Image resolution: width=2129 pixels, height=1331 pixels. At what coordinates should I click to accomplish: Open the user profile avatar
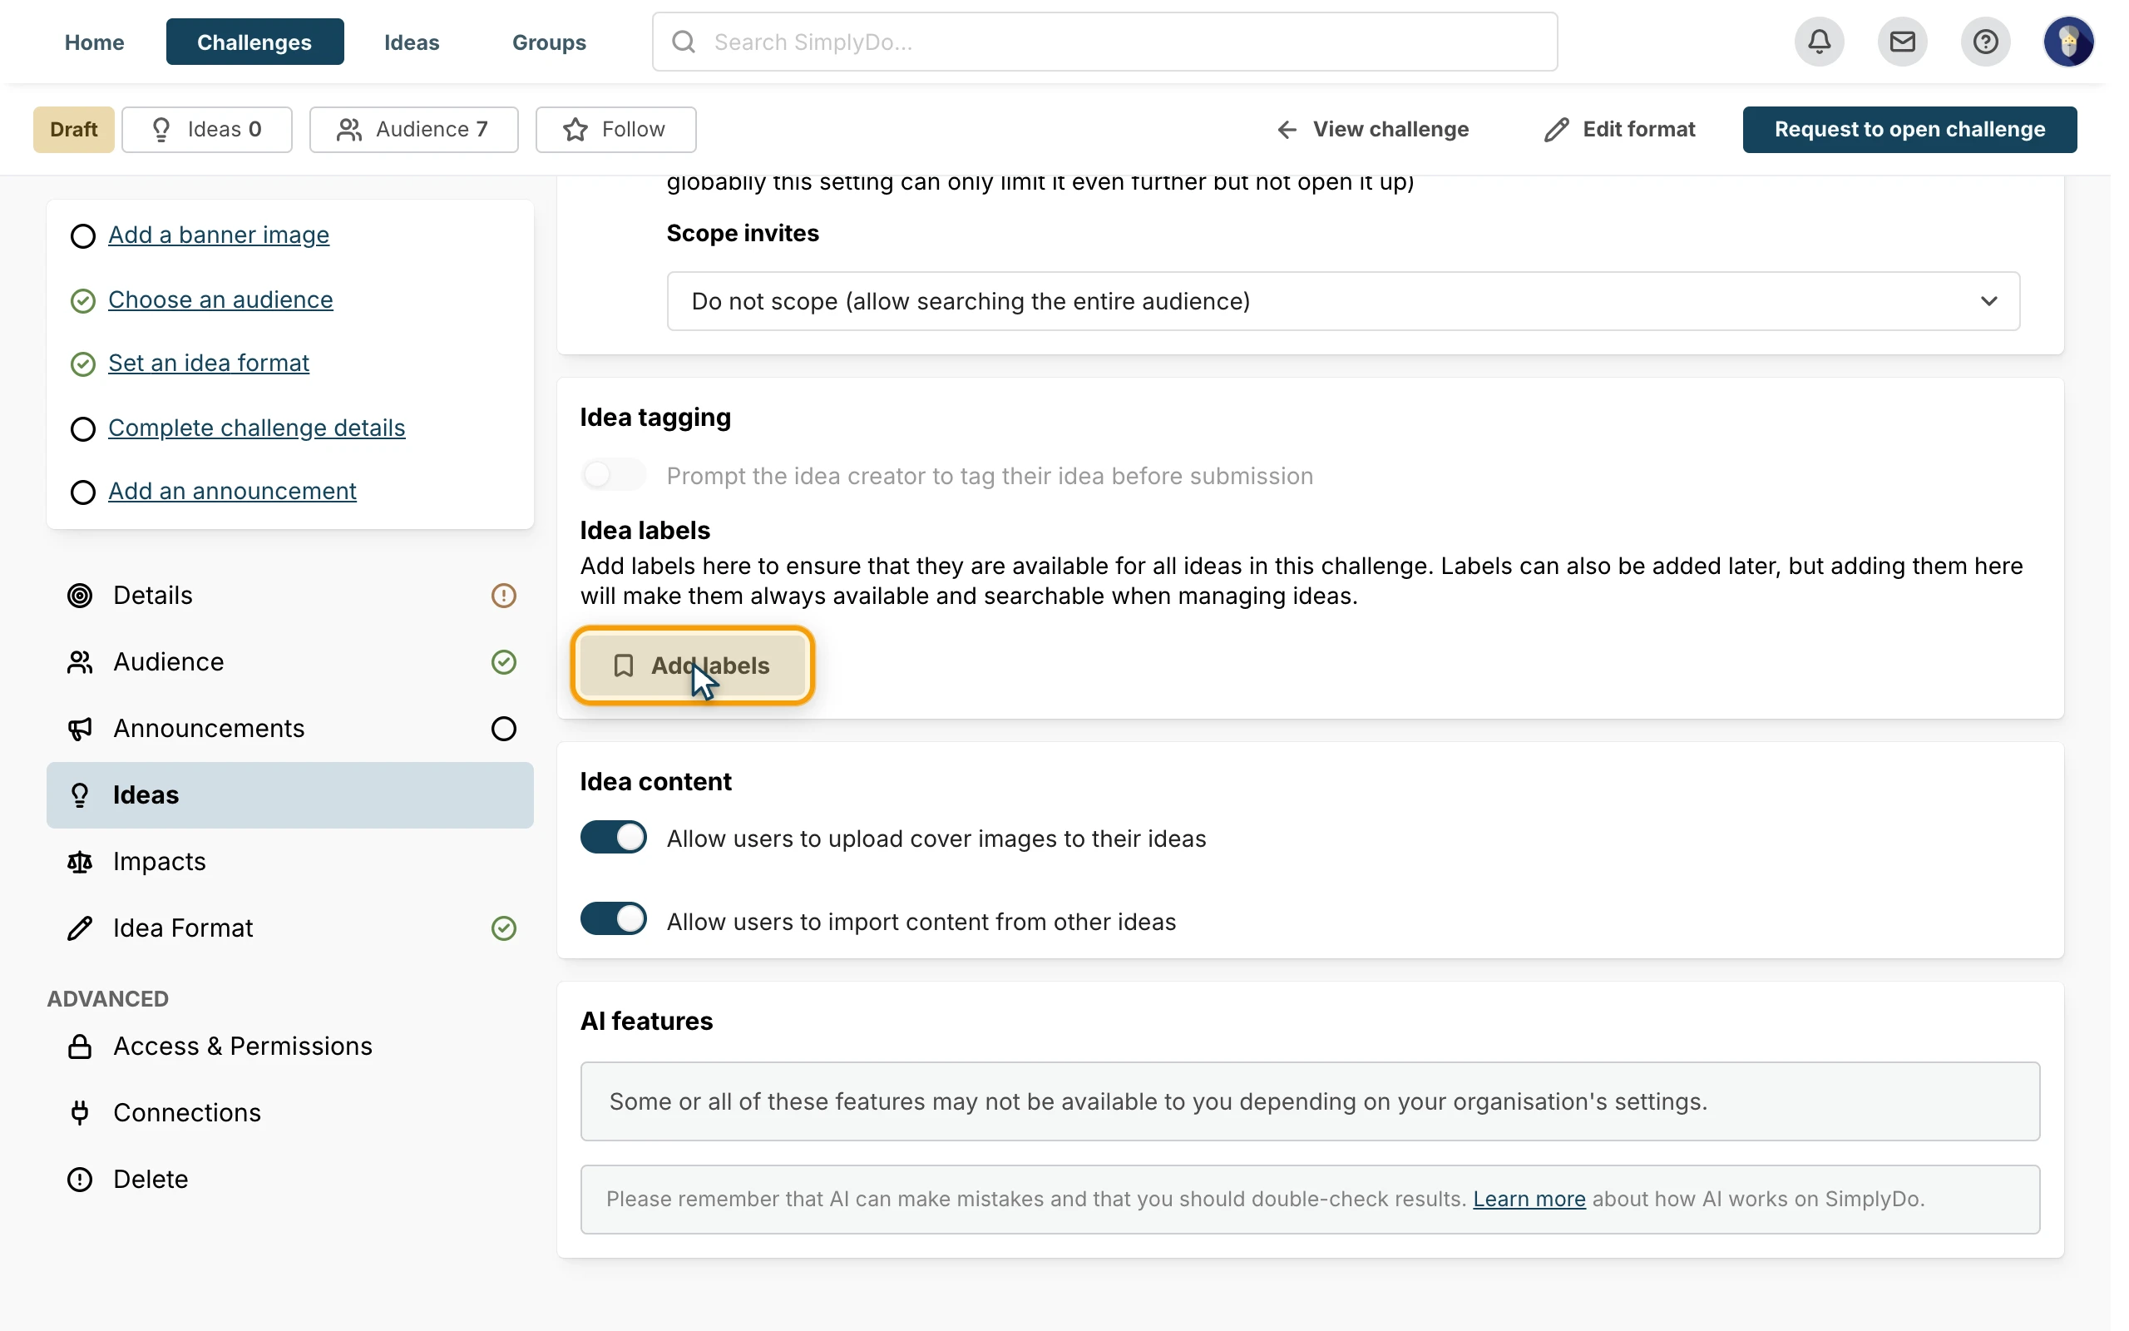[2067, 42]
